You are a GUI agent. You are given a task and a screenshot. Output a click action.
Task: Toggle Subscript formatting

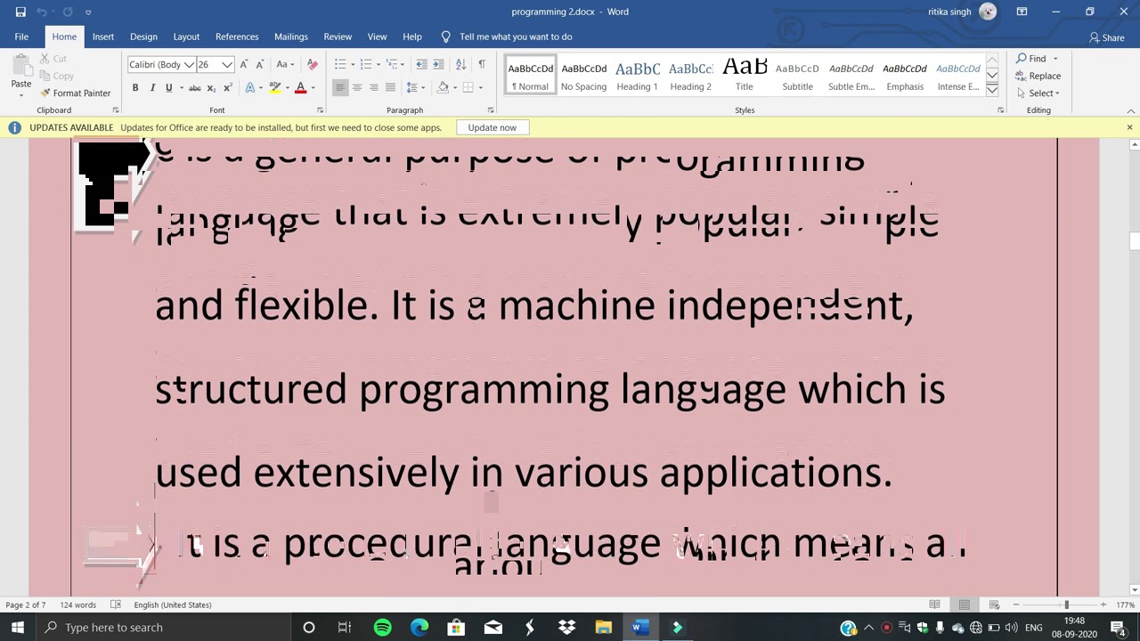tap(211, 87)
